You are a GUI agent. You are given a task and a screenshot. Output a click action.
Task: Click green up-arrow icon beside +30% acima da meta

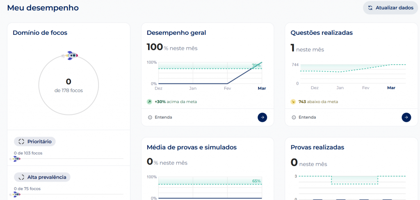[150, 101]
